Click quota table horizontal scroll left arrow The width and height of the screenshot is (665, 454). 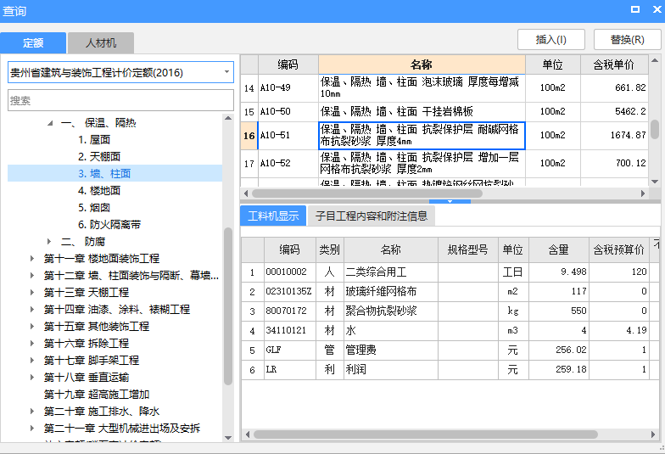coord(246,193)
